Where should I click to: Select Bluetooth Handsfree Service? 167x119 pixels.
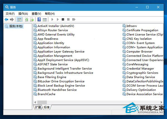[55, 90]
